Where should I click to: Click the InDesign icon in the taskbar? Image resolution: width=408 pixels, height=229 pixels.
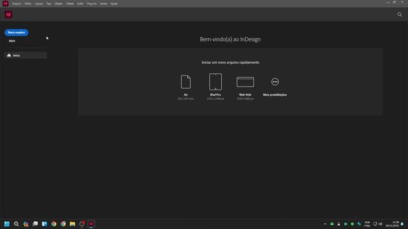tap(91, 224)
